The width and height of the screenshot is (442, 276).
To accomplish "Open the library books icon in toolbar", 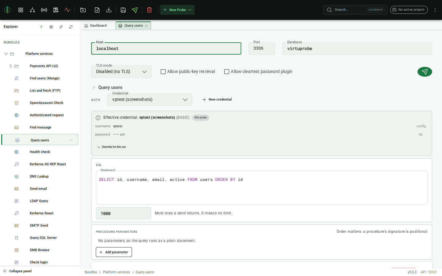I will [56, 10].
